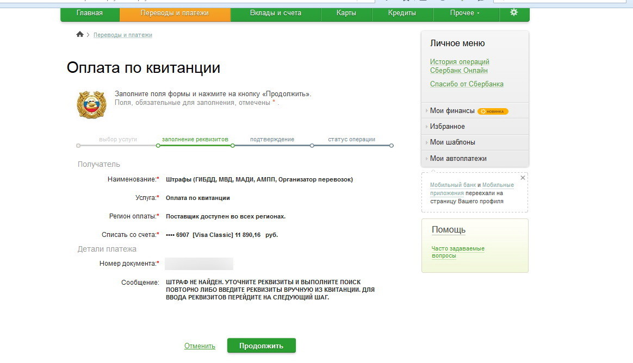Click the Продолжить button
633x363 pixels.
(x=261, y=346)
